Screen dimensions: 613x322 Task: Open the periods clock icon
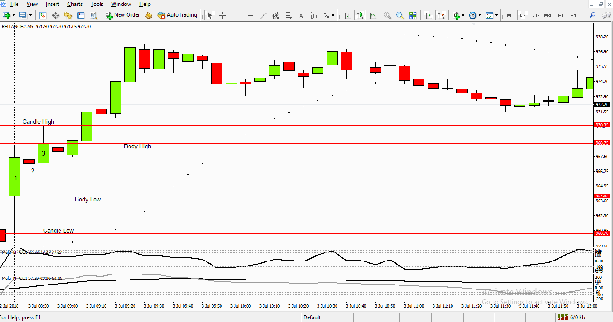pyautogui.click(x=472, y=15)
